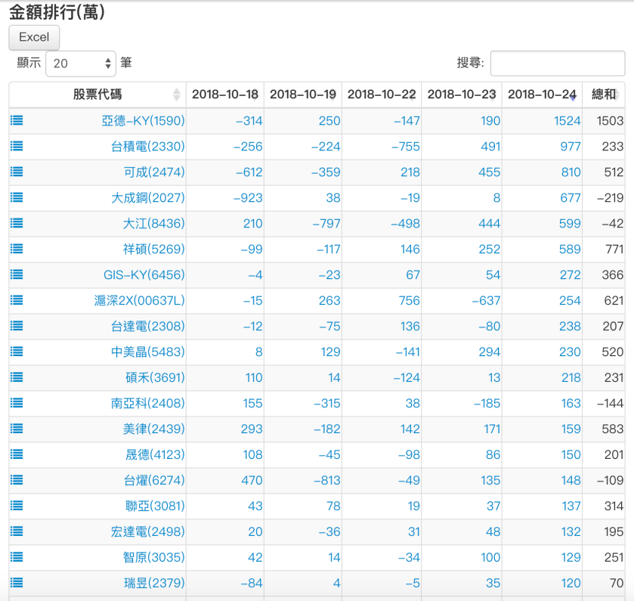Click the list icon beside 瑞昱(2379)

[x=16, y=583]
